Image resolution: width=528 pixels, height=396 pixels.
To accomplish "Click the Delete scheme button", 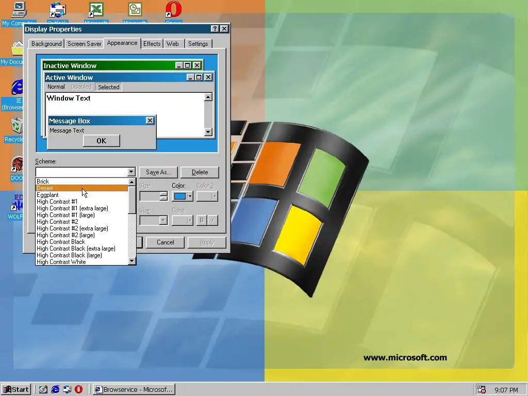I will click(x=200, y=172).
